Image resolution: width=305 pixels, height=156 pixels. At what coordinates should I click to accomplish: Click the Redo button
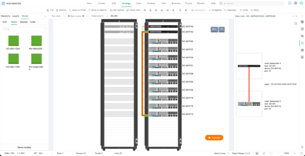click(255, 10)
